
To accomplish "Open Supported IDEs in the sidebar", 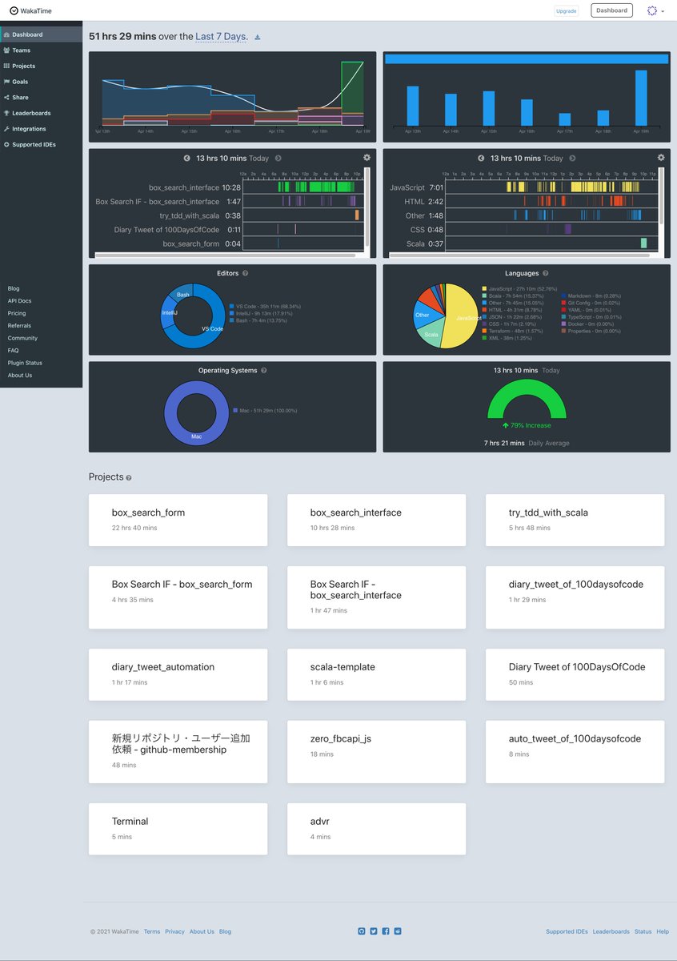I will pyautogui.click(x=41, y=145).
